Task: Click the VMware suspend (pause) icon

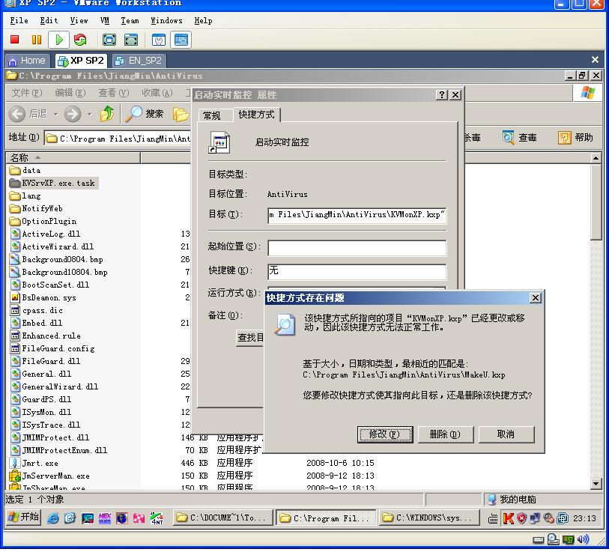Action: pos(37,40)
